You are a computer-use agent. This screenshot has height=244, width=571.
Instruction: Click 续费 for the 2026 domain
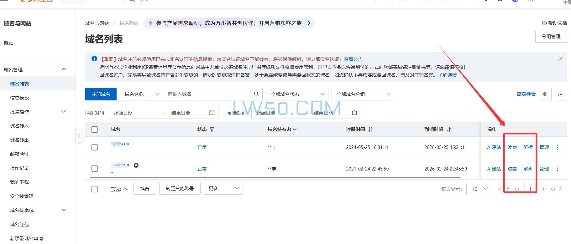point(512,169)
